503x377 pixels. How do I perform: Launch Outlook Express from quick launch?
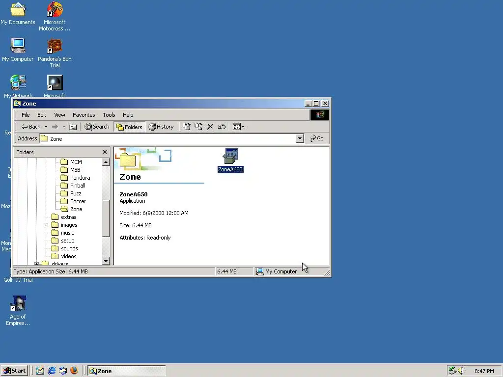(63, 371)
